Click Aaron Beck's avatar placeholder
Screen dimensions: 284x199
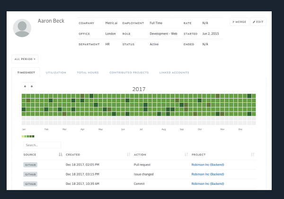(x=22, y=28)
